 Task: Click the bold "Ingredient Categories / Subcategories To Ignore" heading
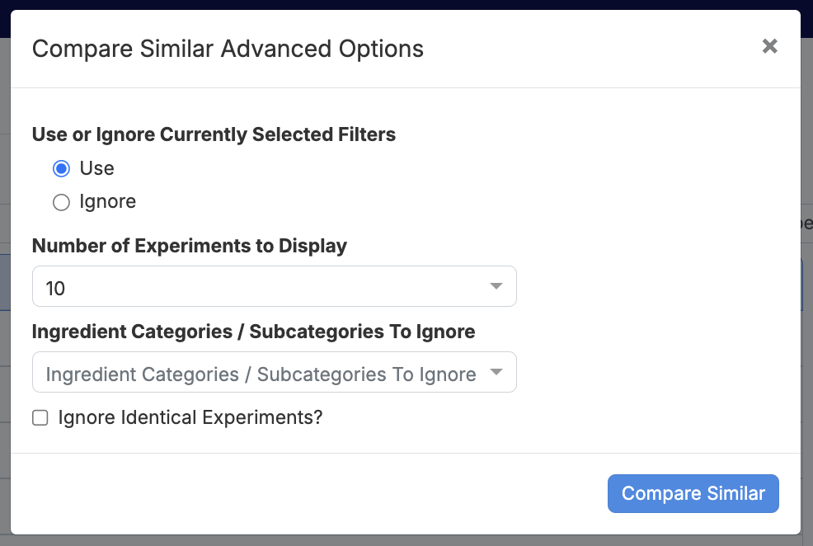pyautogui.click(x=253, y=332)
